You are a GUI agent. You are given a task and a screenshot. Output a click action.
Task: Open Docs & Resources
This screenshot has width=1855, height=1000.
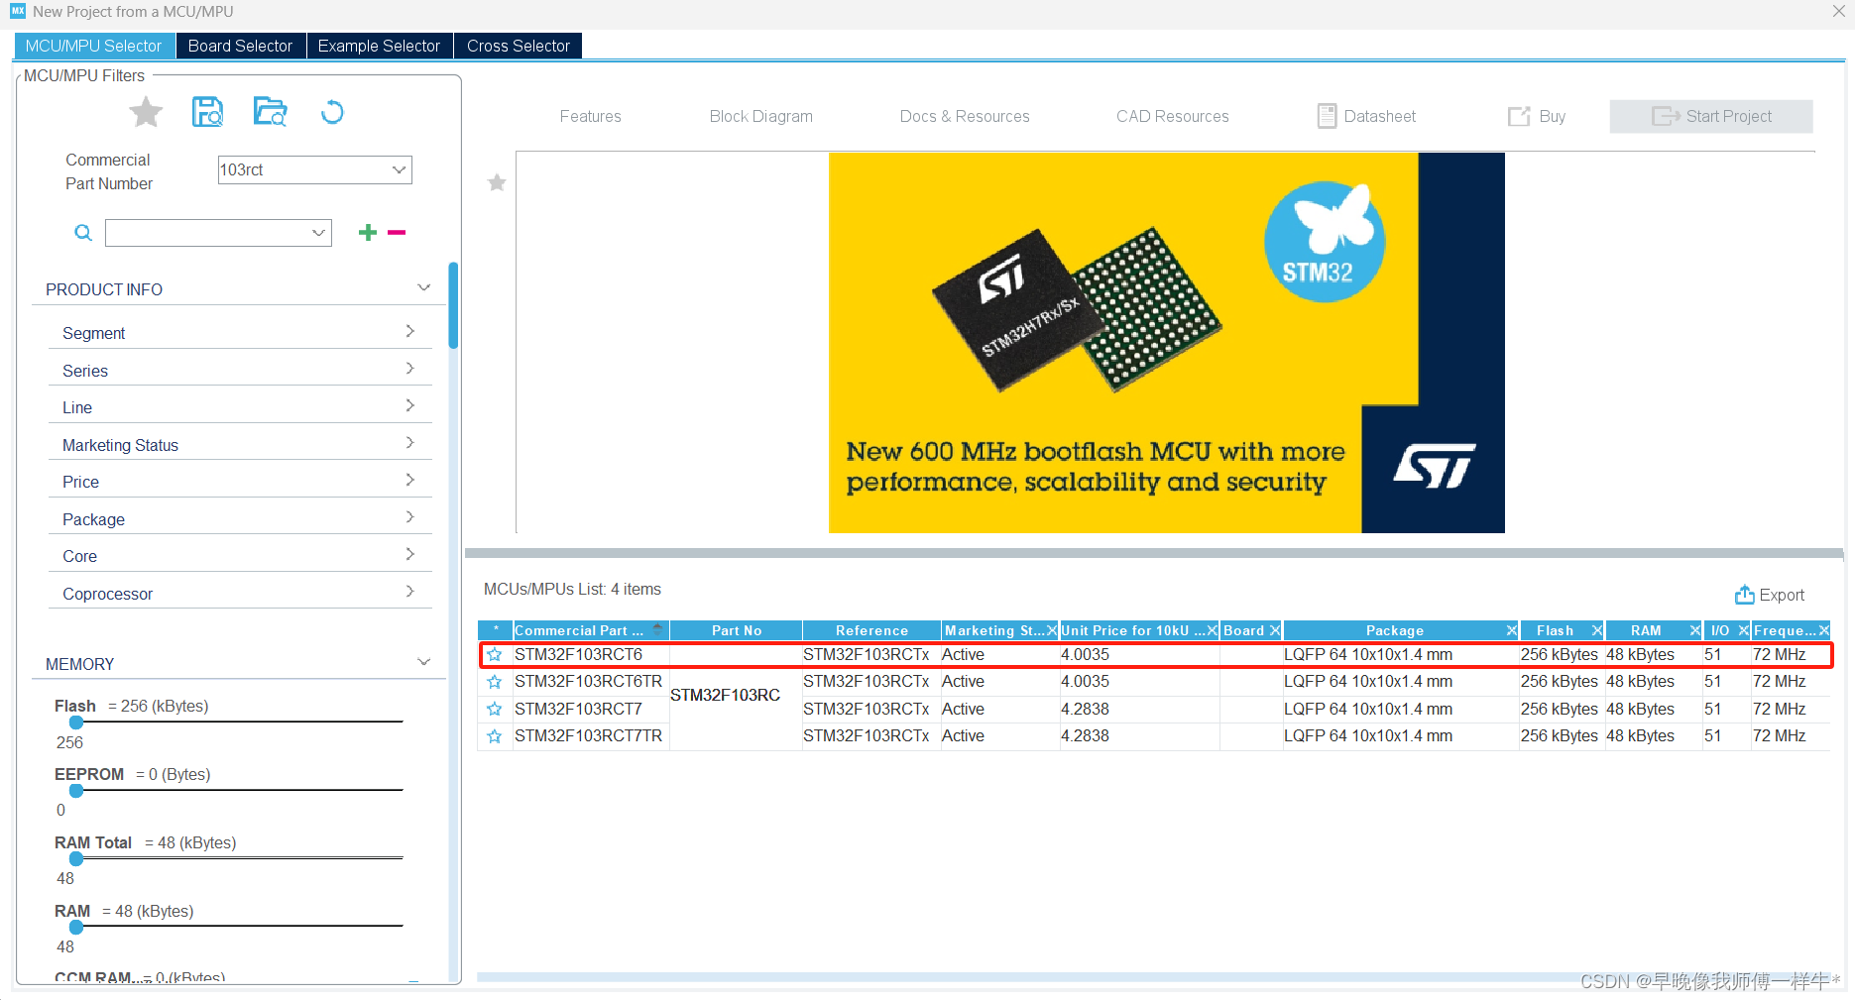point(964,117)
